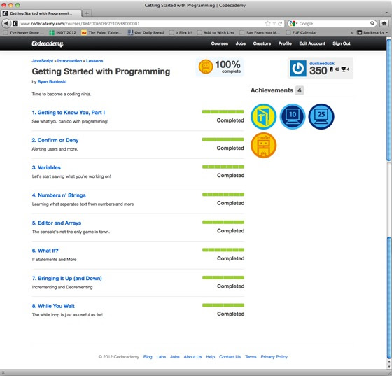Open the 25 exercises achievement badge
Viewport: 392px width, 376px height.
point(321,116)
